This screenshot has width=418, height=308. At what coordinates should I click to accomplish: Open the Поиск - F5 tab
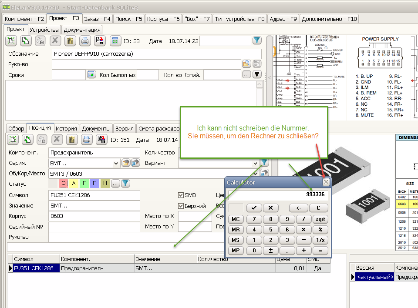tap(129, 19)
